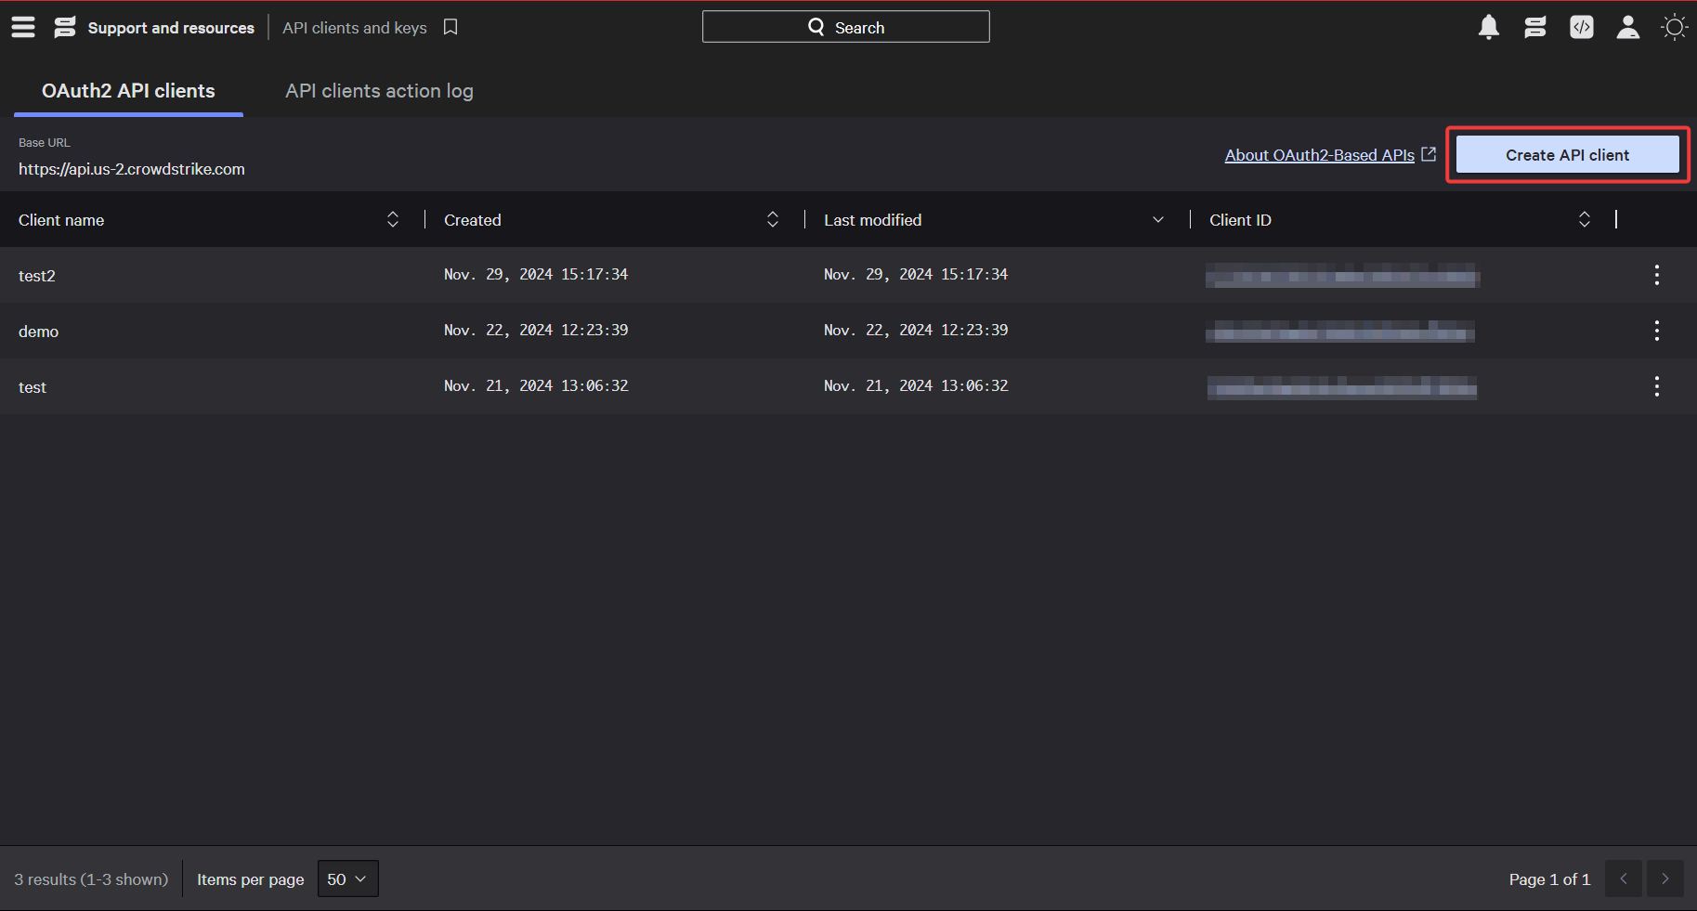
Task: Click created date Nov. 22, 2024 12:23:39
Action: pyautogui.click(x=536, y=330)
